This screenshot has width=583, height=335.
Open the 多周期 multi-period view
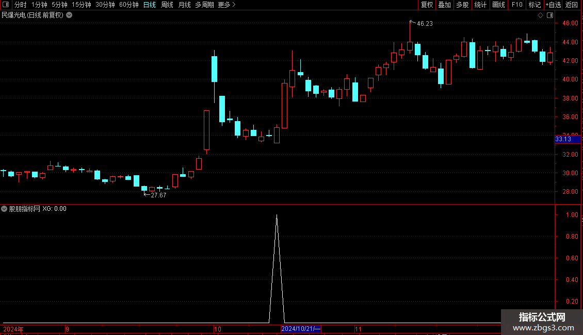tap(204, 5)
